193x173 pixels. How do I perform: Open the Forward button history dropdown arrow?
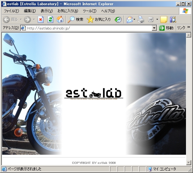pos(34,19)
